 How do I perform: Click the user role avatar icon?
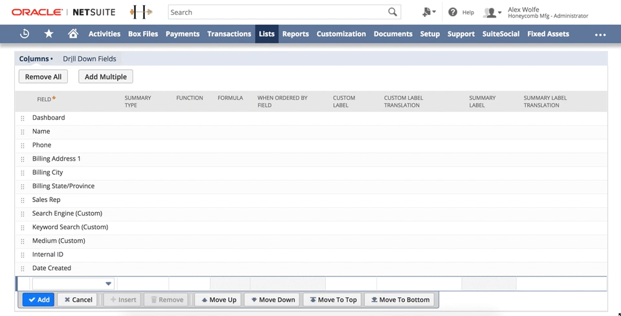(492, 12)
